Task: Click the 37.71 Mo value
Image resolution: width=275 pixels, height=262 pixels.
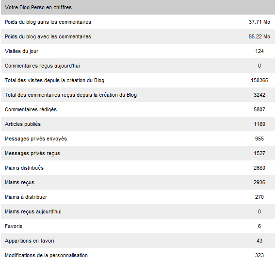Action: (x=259, y=22)
